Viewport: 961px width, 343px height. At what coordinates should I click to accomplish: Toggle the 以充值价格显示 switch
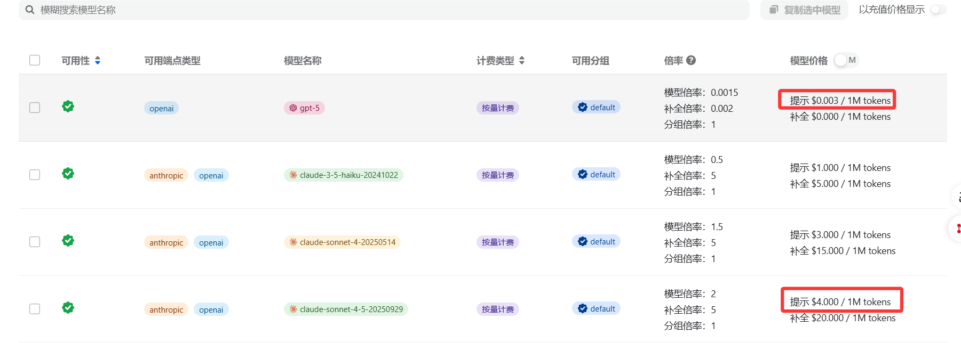938,10
